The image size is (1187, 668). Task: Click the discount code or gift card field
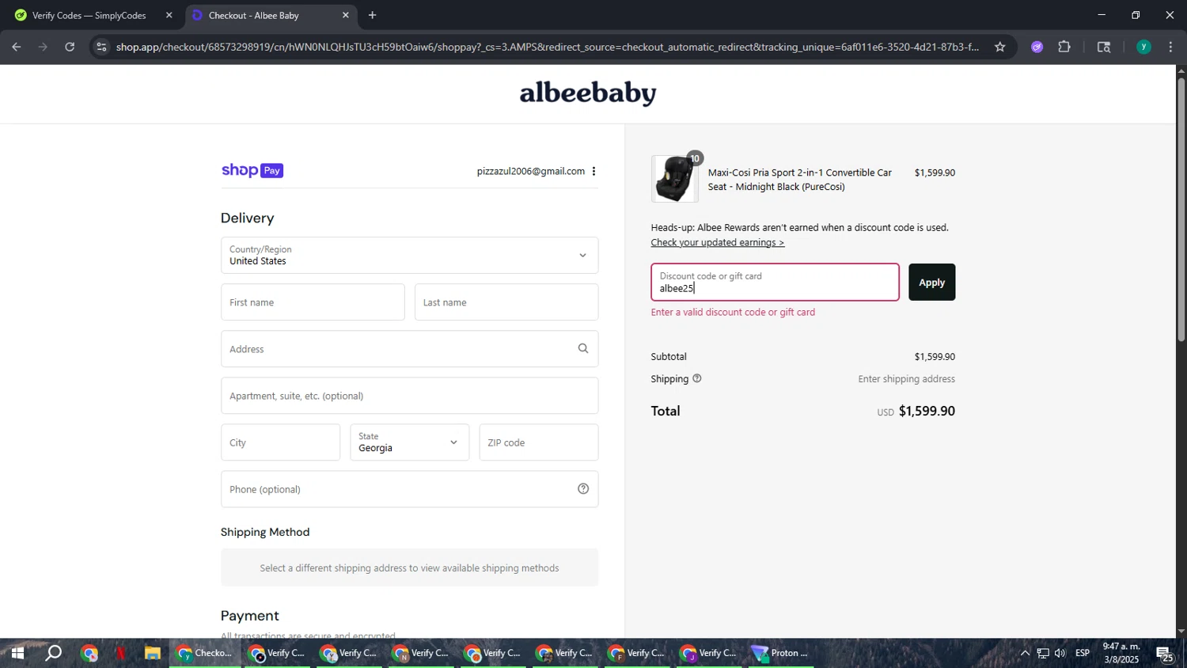(775, 283)
